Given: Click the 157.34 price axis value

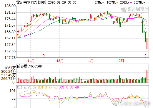Looking at the screenshot, I should point(10,45).
